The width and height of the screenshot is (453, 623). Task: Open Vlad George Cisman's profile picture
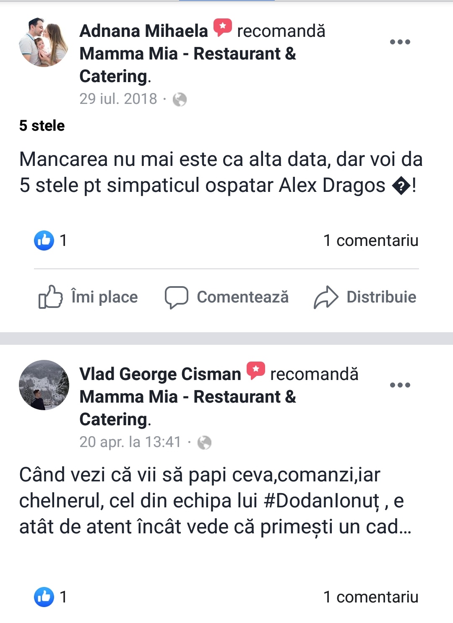(44, 385)
